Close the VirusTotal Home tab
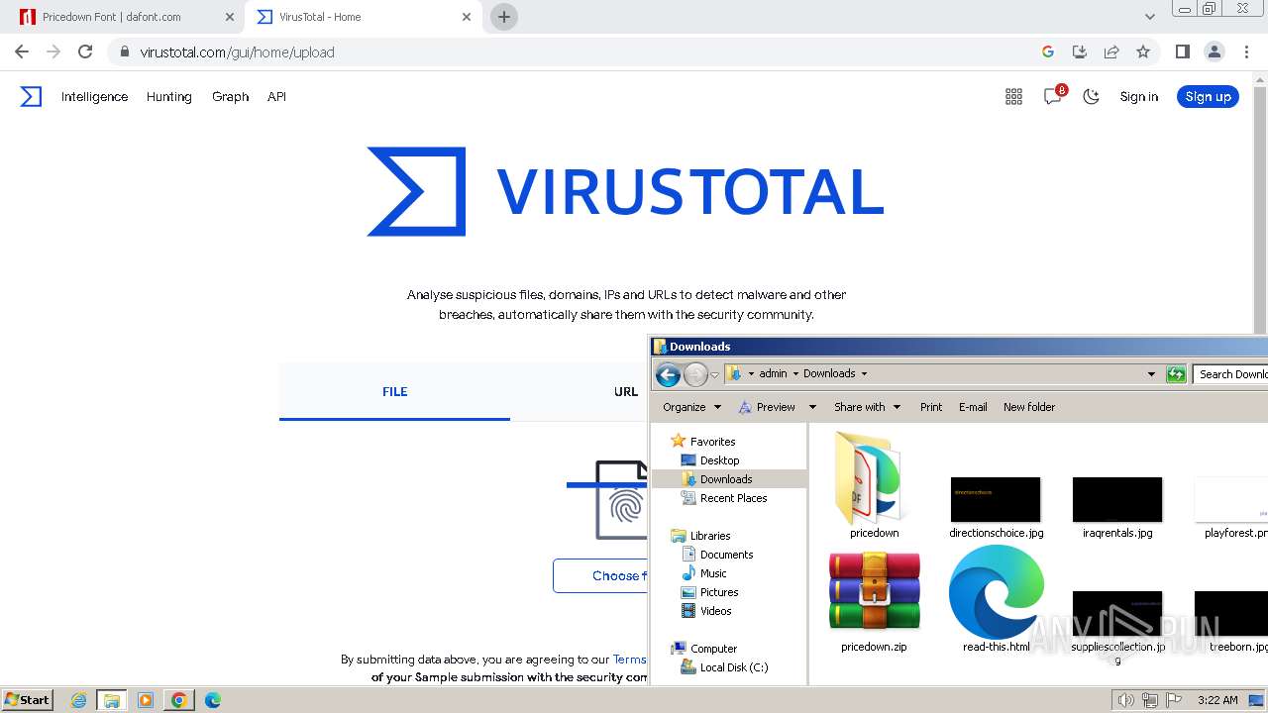The width and height of the screenshot is (1268, 713). (x=468, y=17)
